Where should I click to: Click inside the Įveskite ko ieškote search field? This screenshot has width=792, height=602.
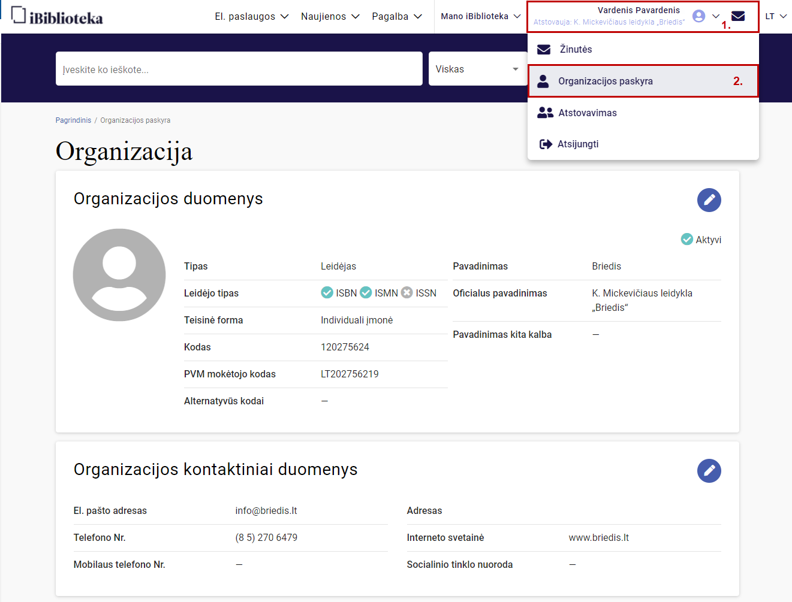click(x=239, y=69)
